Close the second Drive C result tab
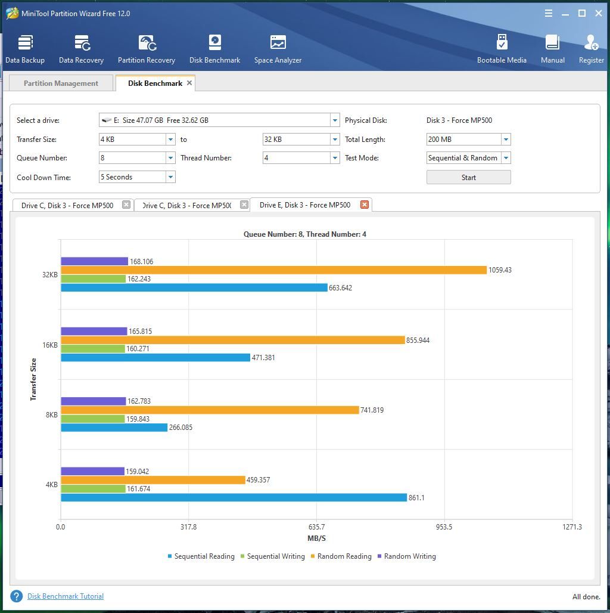This screenshot has width=610, height=613. point(244,205)
